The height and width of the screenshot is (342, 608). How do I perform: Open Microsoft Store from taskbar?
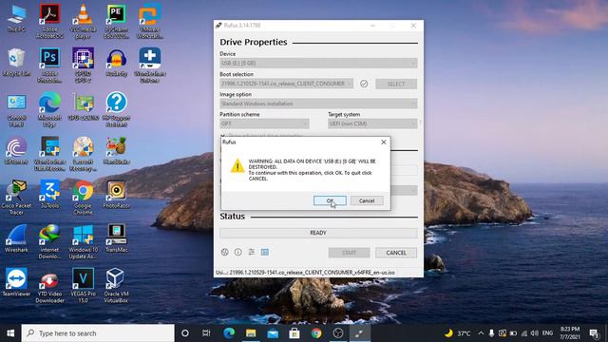point(294,333)
